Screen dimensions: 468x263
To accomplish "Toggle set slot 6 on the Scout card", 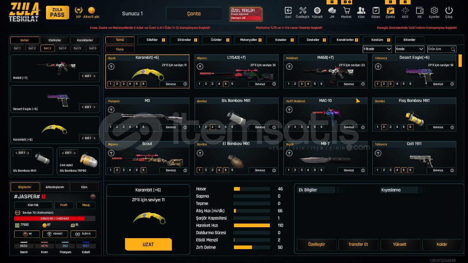I will coord(143,170).
